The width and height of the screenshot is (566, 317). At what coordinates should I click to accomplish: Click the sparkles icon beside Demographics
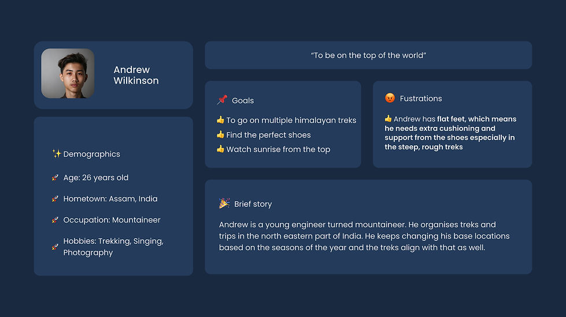pyautogui.click(x=56, y=154)
